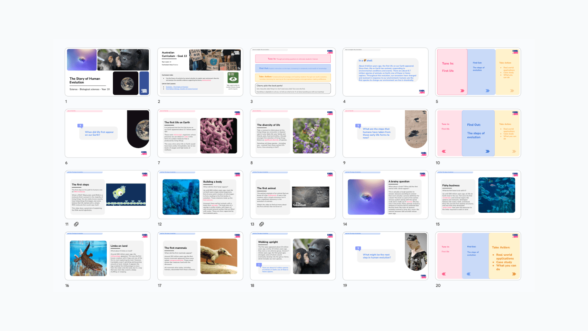The height and width of the screenshot is (331, 588).
Task: Click the yellow 'Take Action' panel on slide 20
Action: point(504,256)
